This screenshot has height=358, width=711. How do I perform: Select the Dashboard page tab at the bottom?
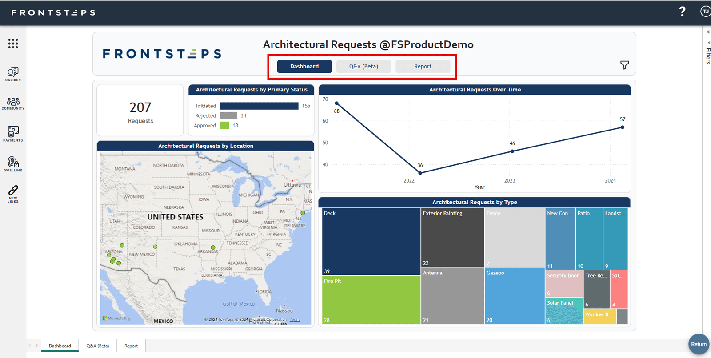point(60,346)
